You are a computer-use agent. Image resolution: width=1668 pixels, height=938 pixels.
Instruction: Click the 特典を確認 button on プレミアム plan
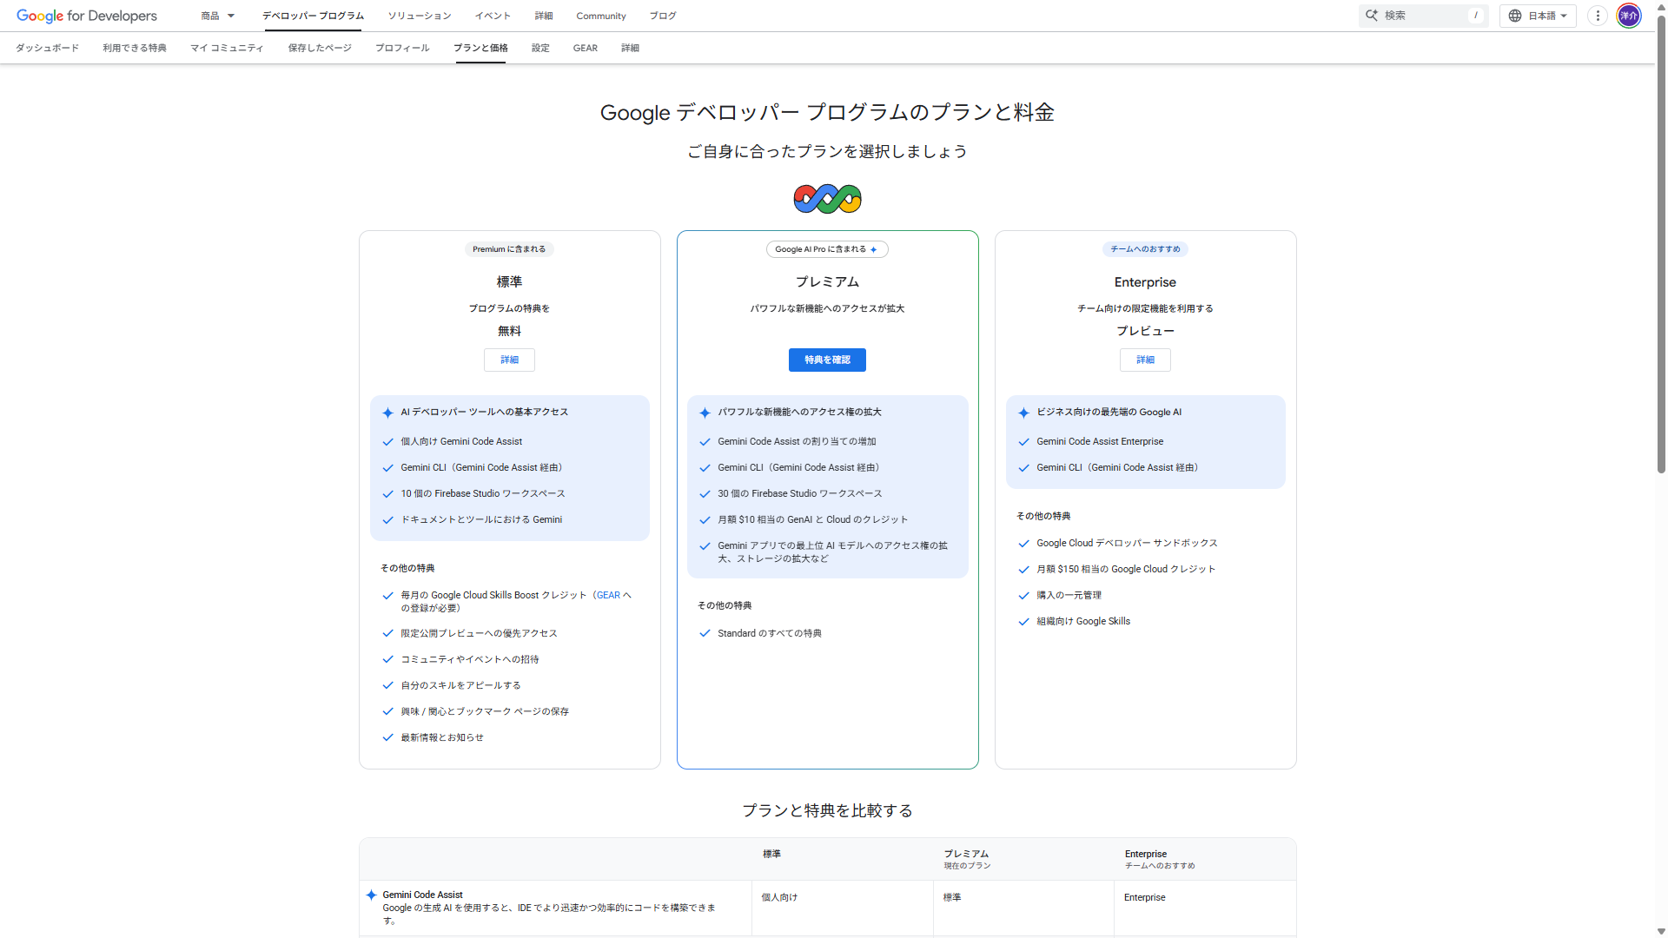[827, 360]
